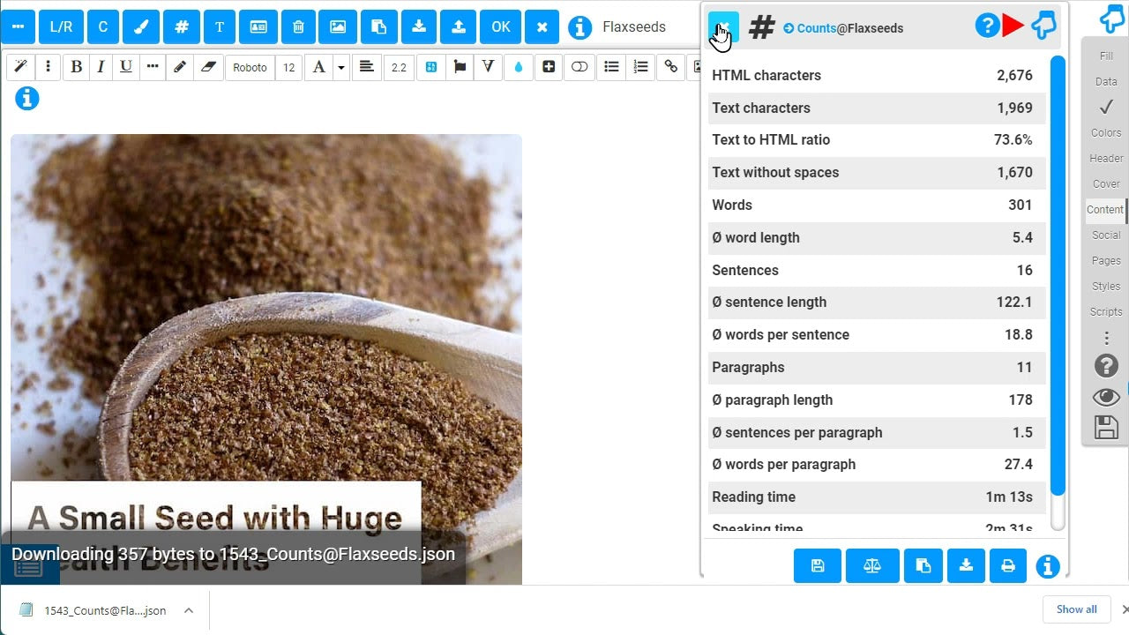Click the Counts panel vertical scrollbar
Image resolution: width=1129 pixels, height=635 pixels.
point(1058,275)
